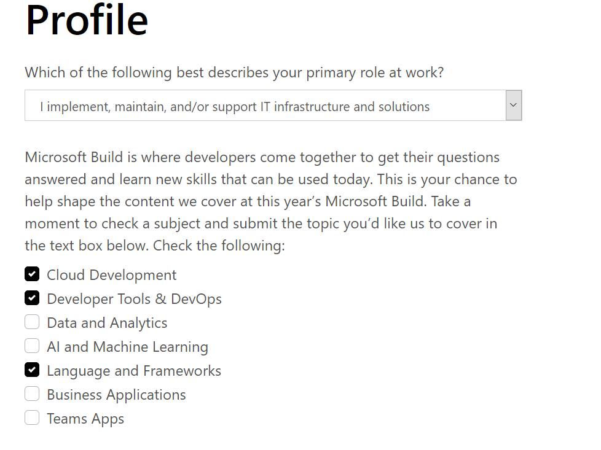Click the 'AI and Machine Learning' label
This screenshot has width=601, height=450.
coord(127,347)
